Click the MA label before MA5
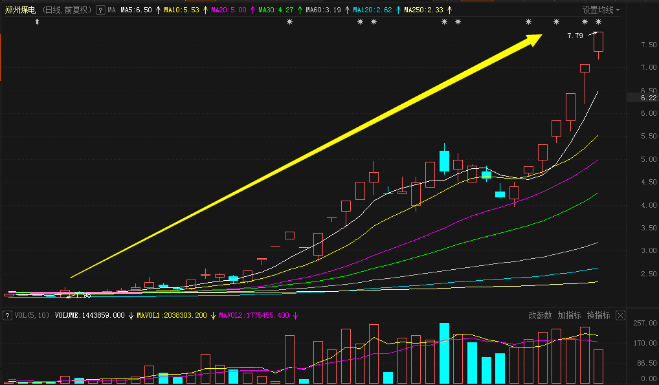The height and width of the screenshot is (385, 659). (111, 10)
